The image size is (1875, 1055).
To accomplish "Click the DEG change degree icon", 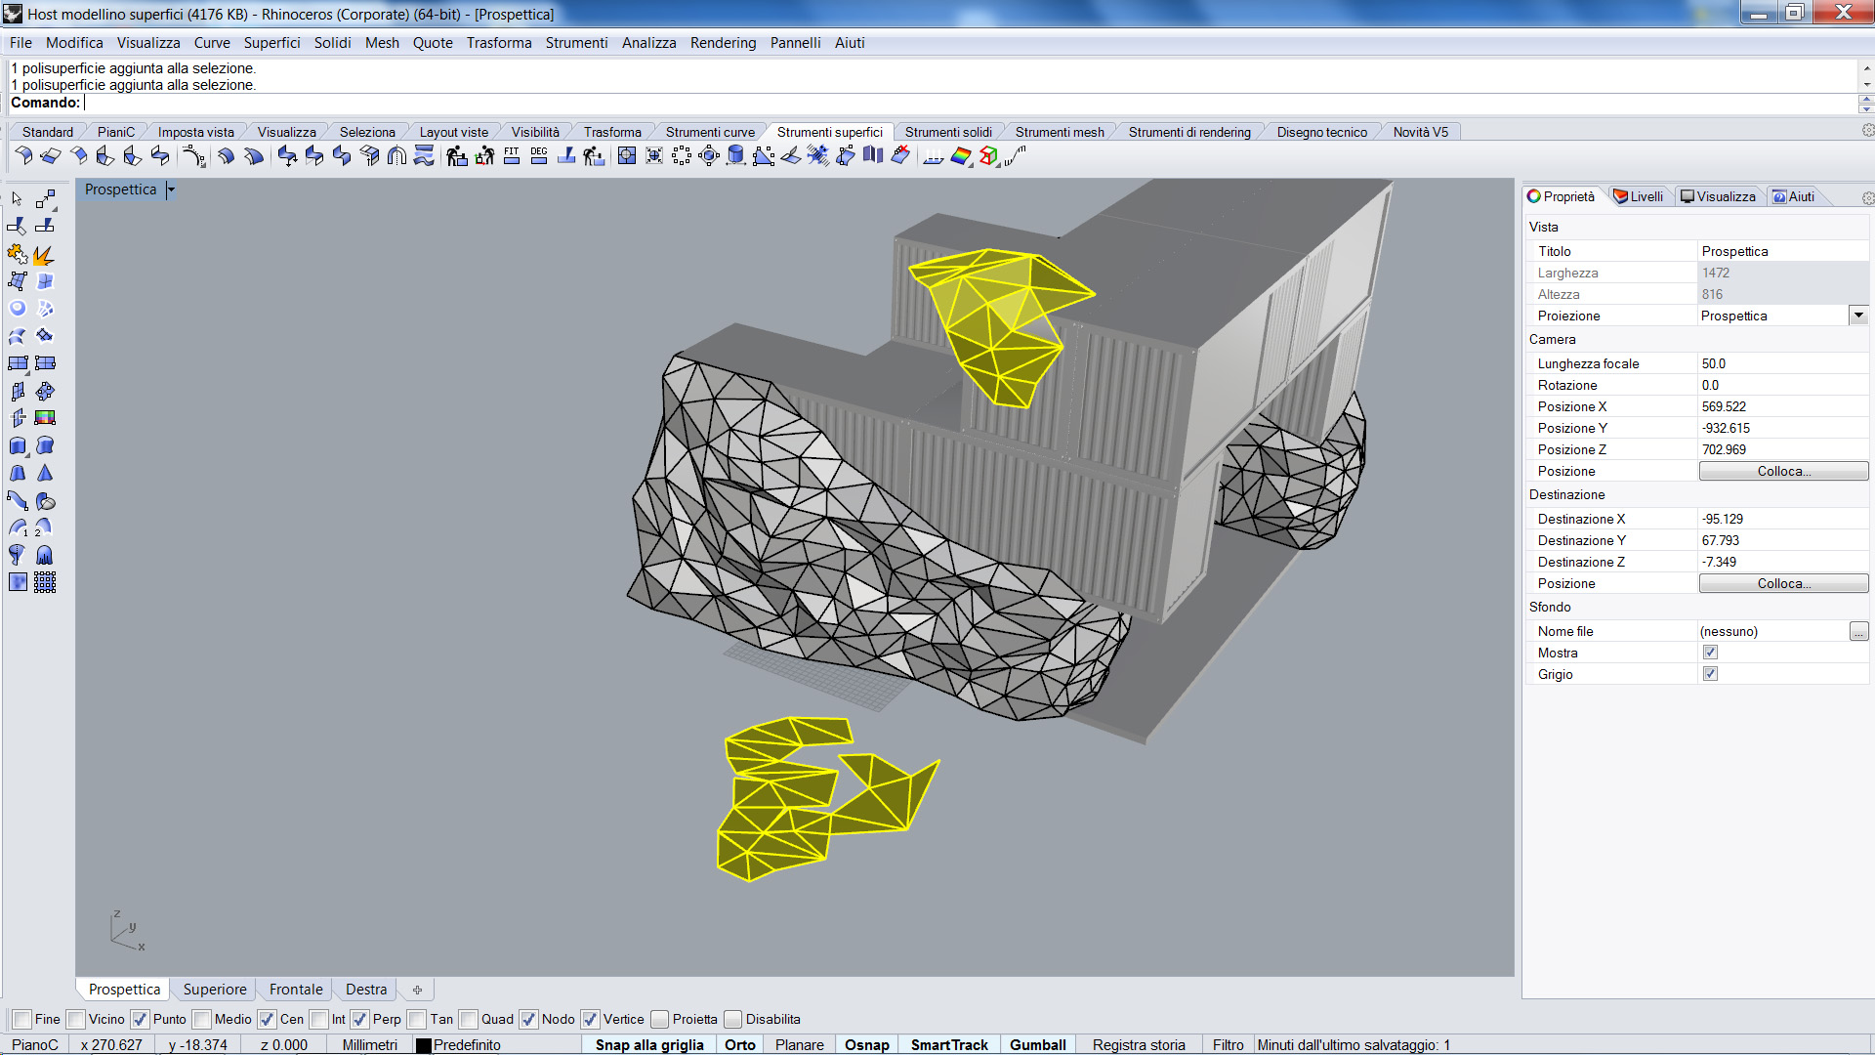I will point(539,156).
